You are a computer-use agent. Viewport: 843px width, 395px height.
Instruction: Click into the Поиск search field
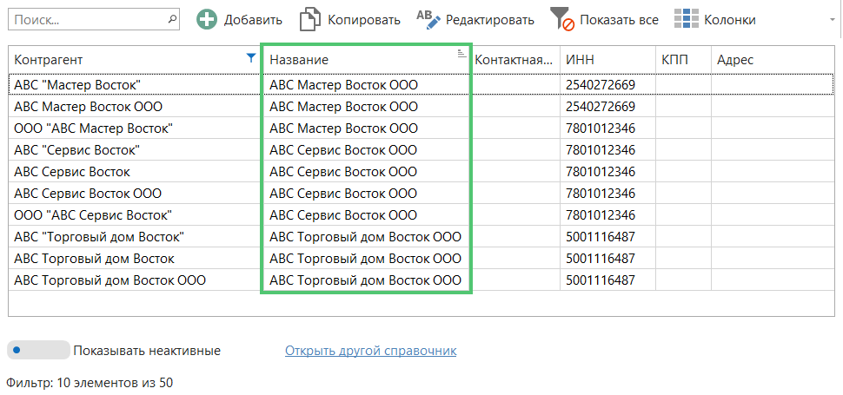click(87, 19)
